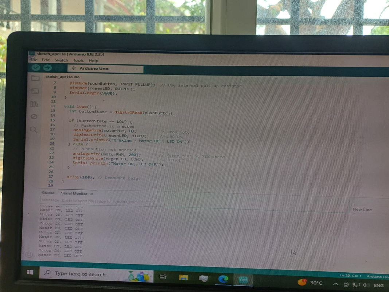
Task: Click the ENG language indicator
Action: (x=378, y=285)
